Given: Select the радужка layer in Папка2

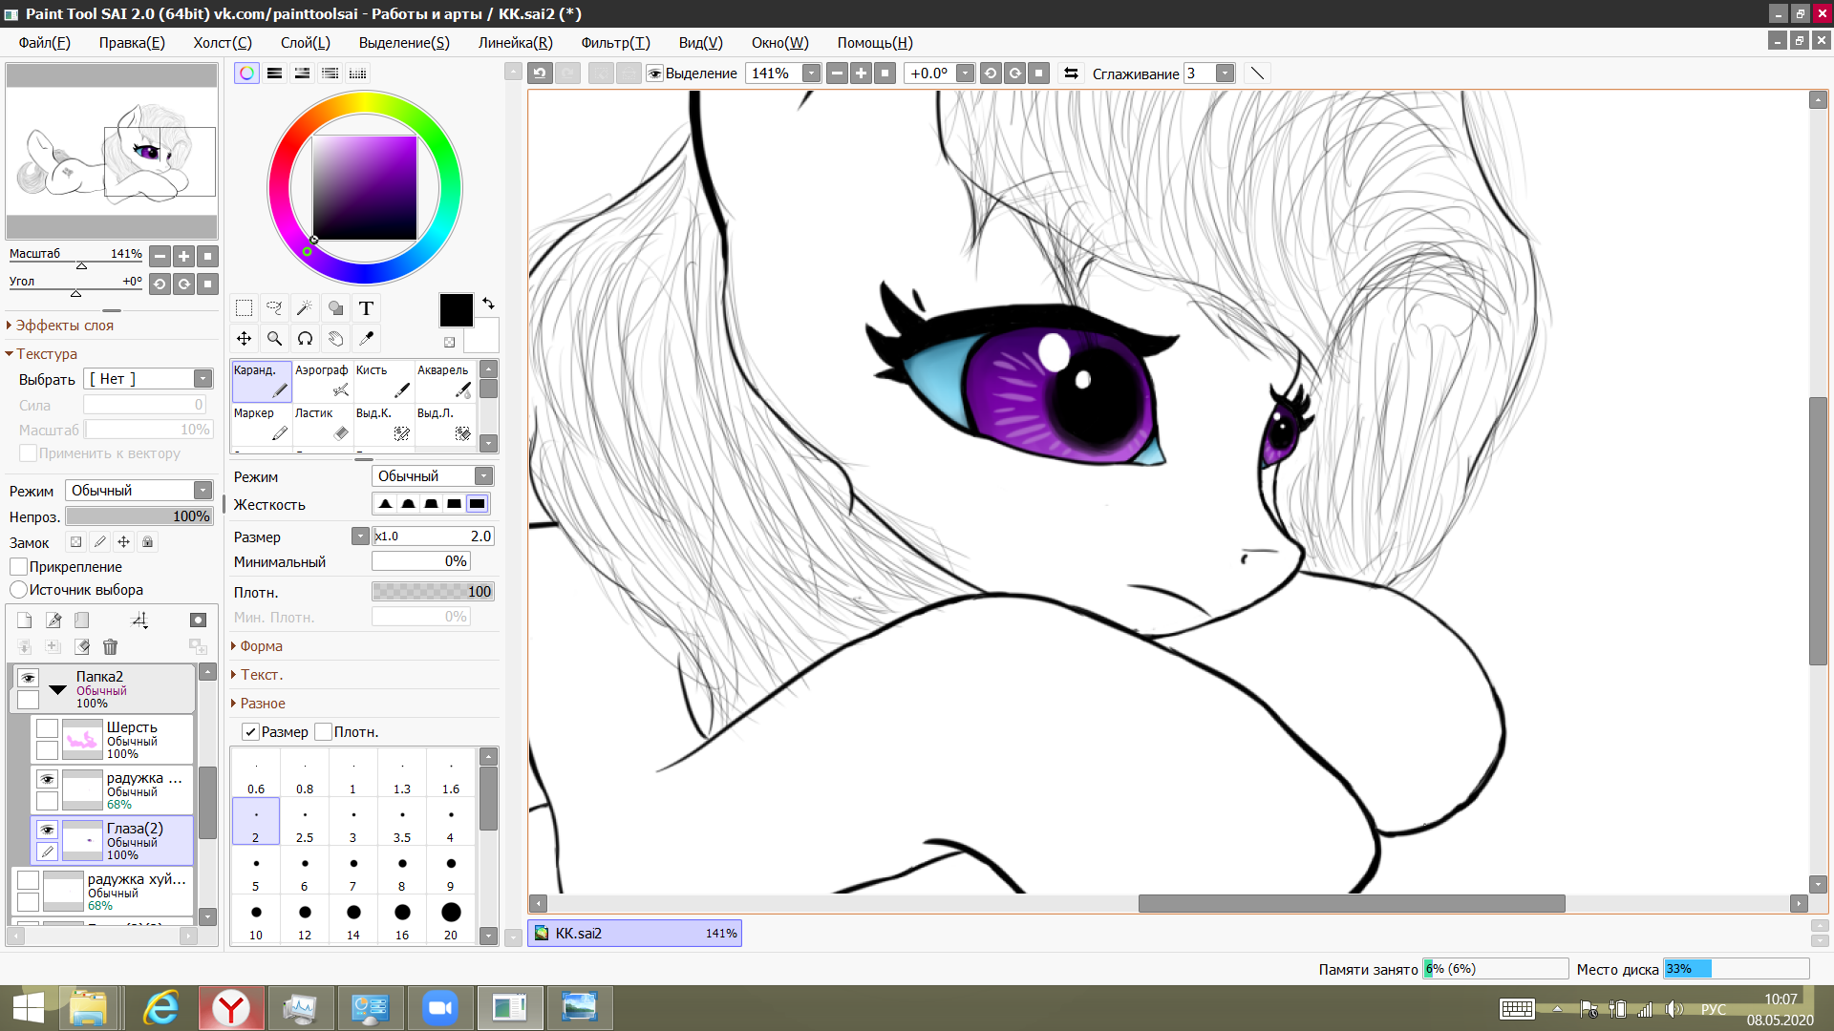Looking at the screenshot, I should pyautogui.click(x=113, y=790).
